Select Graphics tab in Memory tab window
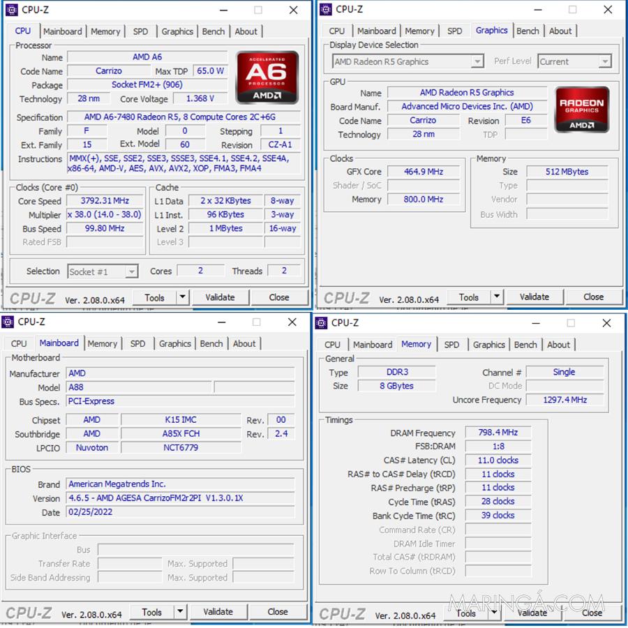Image resolution: width=628 pixels, height=628 pixels. (x=489, y=345)
